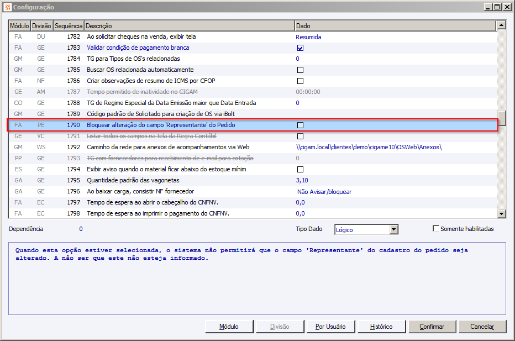515x341 pixels.
Task: Click the 'Resumida' value in row 1782
Action: pos(308,37)
